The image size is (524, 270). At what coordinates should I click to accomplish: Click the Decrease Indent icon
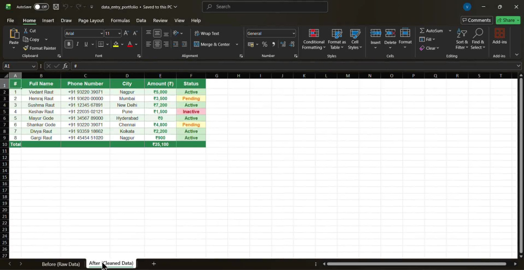[176, 44]
